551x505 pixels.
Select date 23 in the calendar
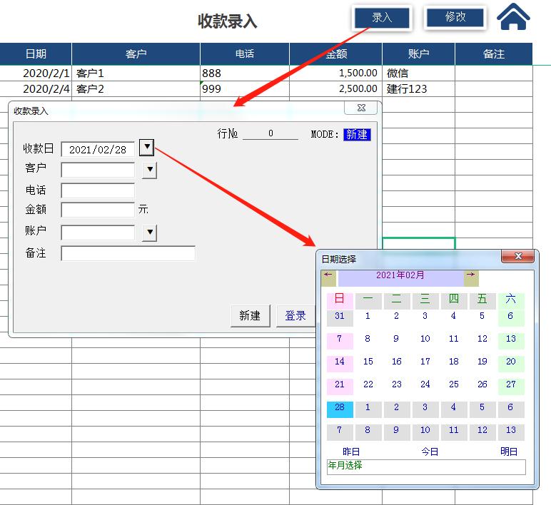click(x=397, y=387)
